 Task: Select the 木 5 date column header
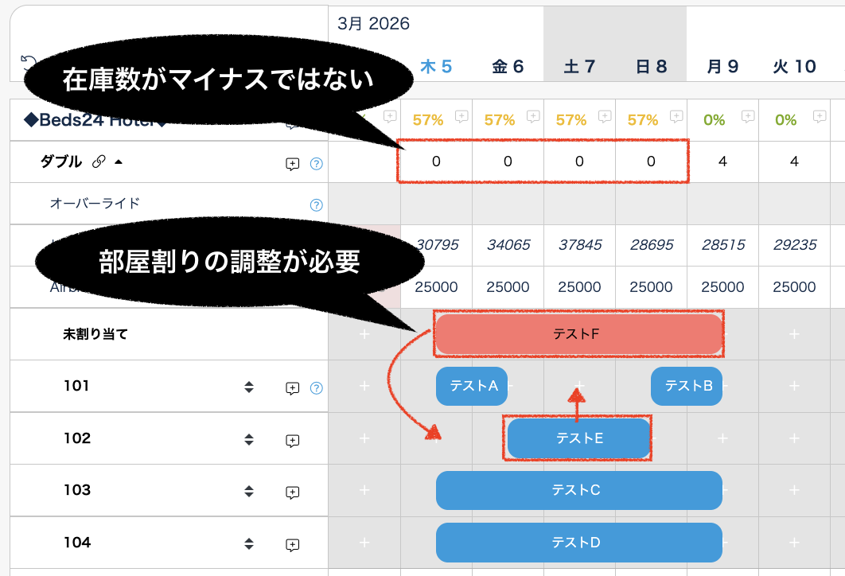(x=436, y=67)
